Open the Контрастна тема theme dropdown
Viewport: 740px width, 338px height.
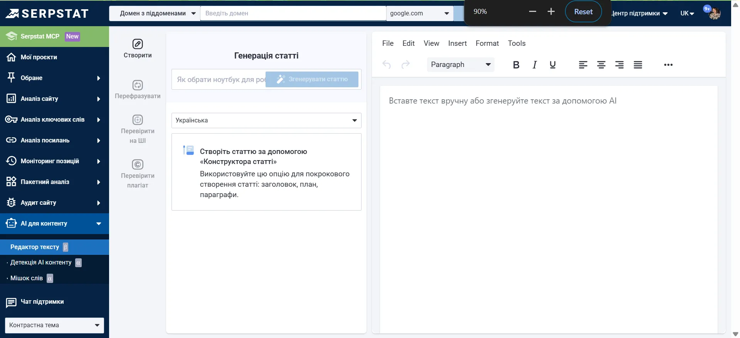(54, 325)
